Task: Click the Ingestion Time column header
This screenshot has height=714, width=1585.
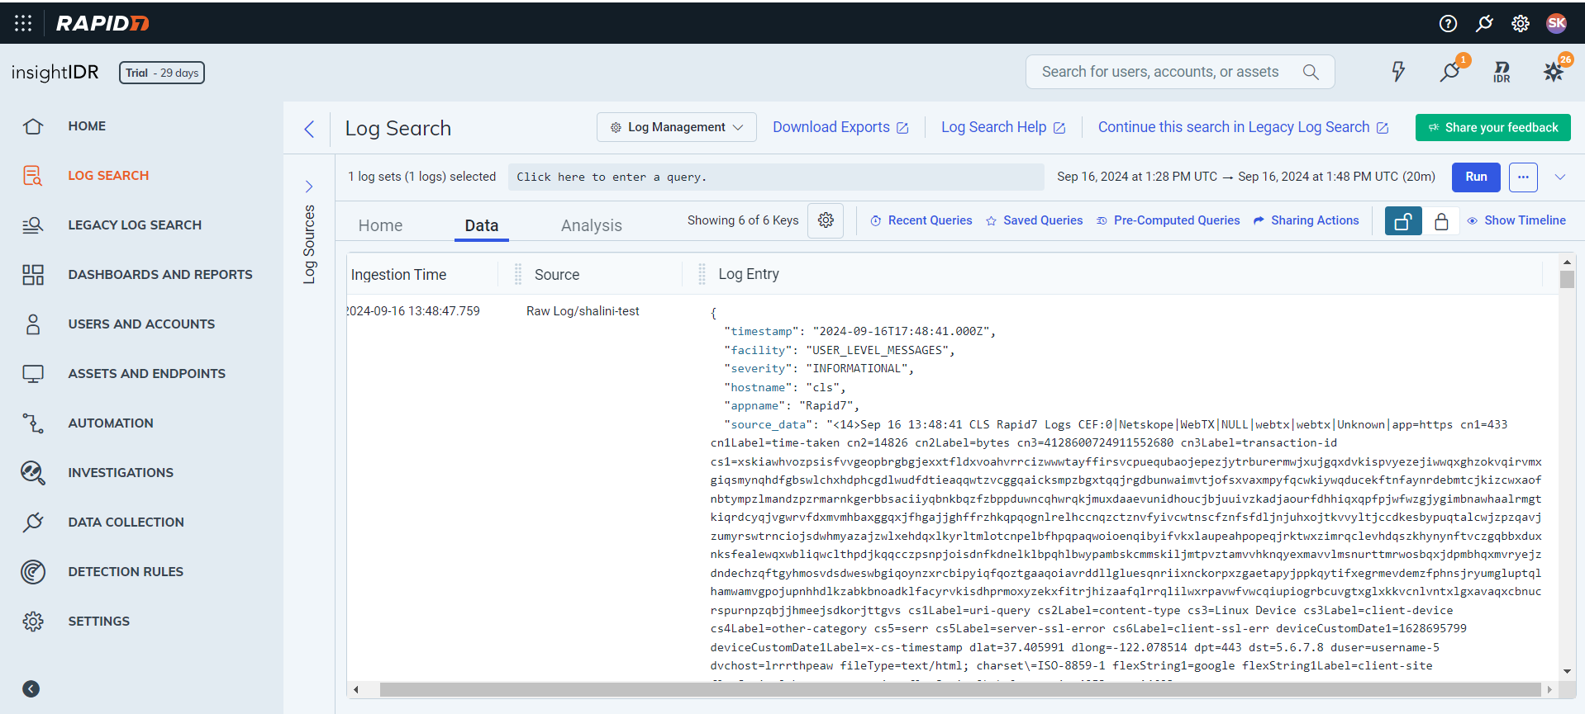Action: coord(398,275)
